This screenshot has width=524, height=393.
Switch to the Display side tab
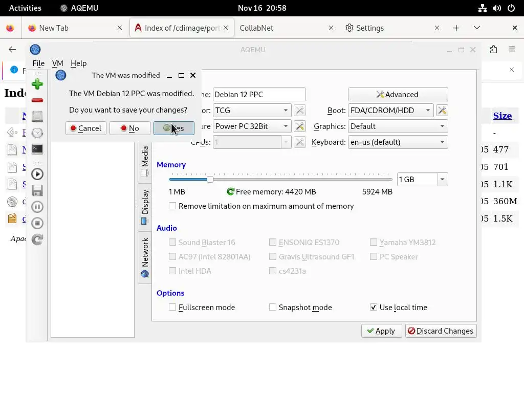point(145,207)
